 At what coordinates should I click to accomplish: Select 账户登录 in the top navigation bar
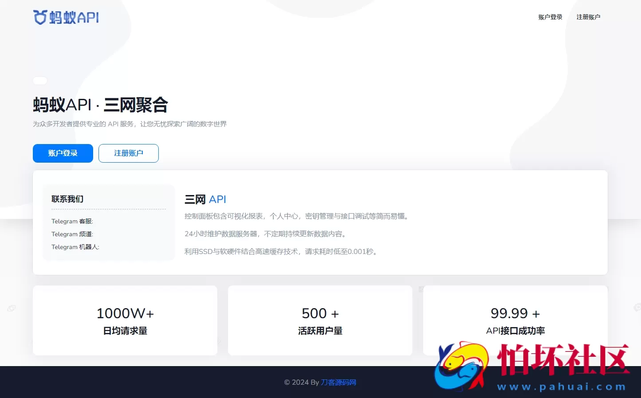click(550, 17)
